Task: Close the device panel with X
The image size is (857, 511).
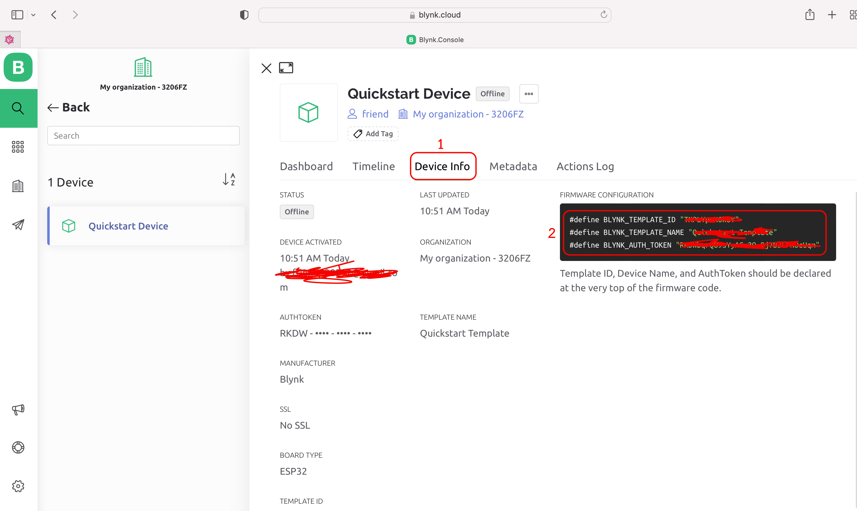Action: (266, 68)
